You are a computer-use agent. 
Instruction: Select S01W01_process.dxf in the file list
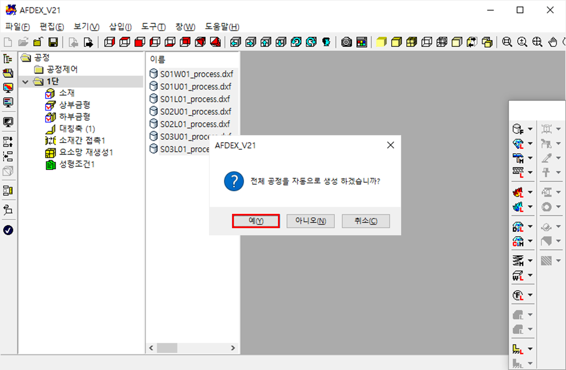(196, 74)
